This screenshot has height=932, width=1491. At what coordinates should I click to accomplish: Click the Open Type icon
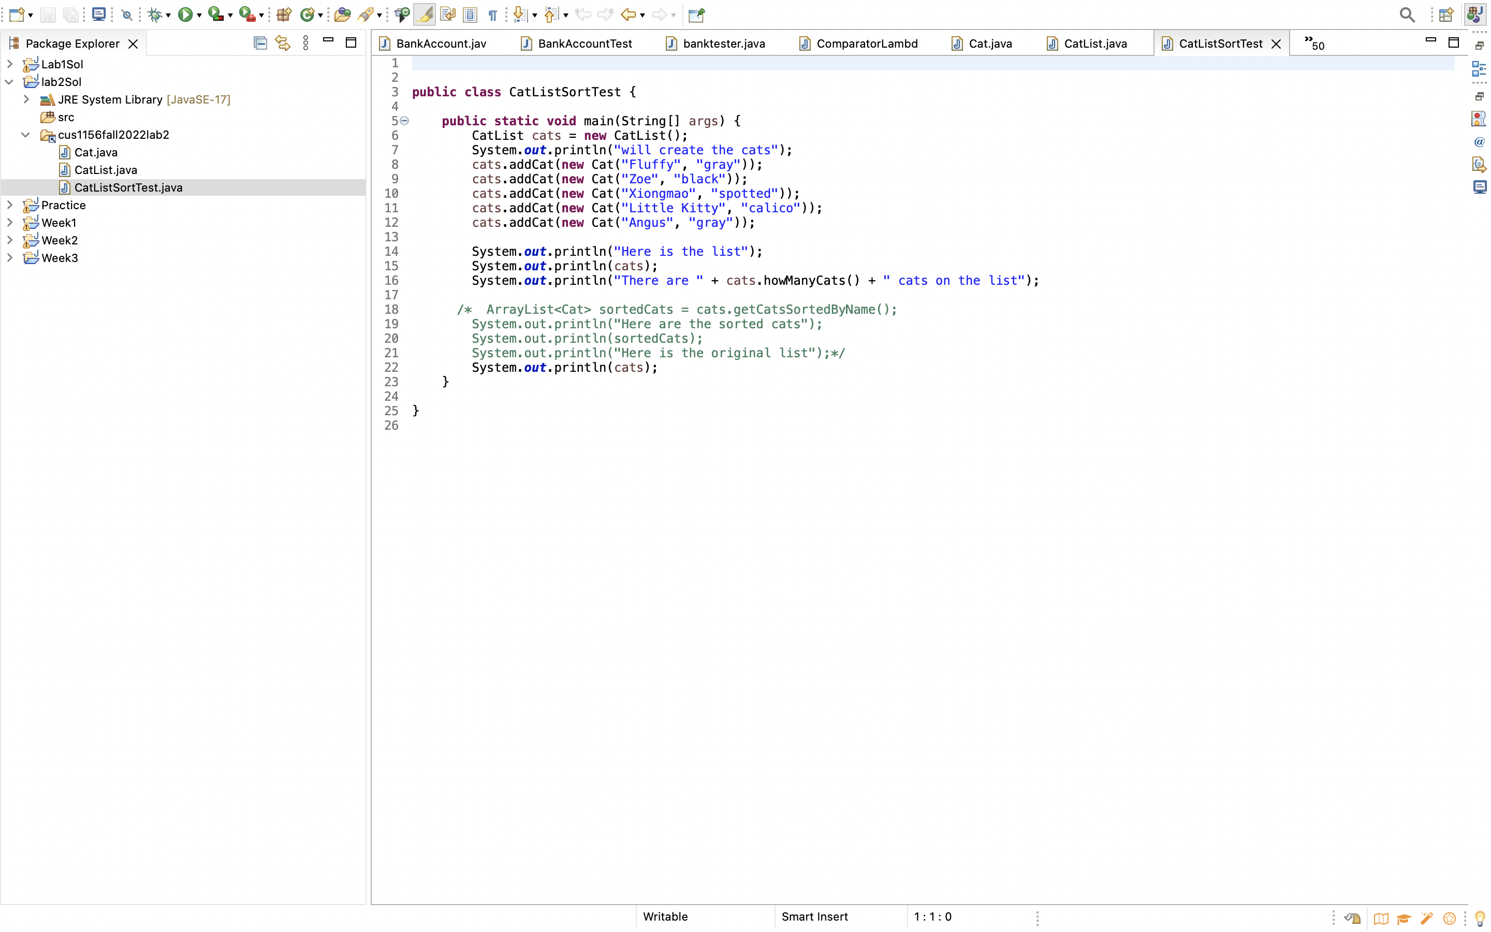(343, 15)
